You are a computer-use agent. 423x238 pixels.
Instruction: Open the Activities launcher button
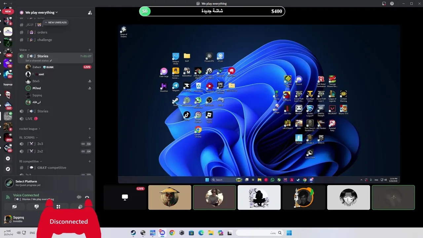58,207
